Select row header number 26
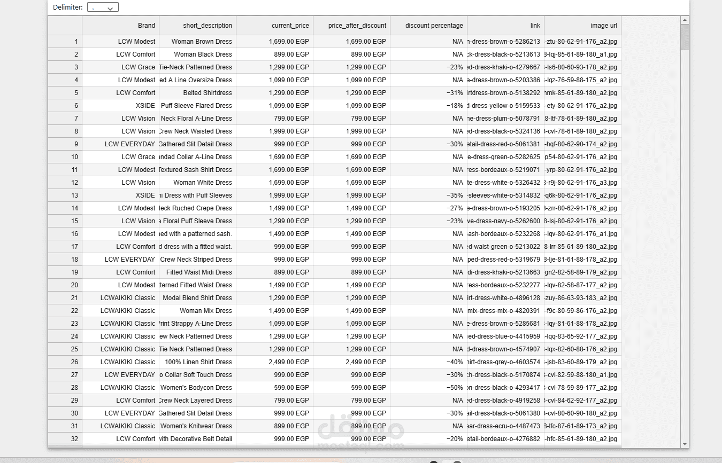 tap(65, 362)
